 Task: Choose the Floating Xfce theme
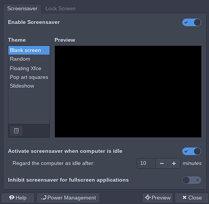[29, 69]
